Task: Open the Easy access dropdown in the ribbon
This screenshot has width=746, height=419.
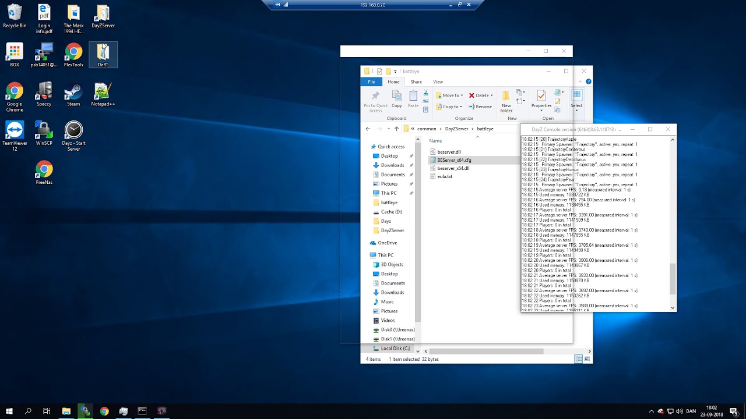Action: (x=520, y=101)
